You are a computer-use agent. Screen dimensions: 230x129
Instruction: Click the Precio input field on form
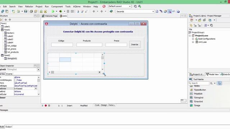tap(116, 44)
